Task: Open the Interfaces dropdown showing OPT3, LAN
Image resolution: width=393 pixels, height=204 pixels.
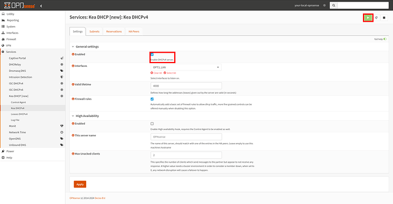Action: [186, 67]
